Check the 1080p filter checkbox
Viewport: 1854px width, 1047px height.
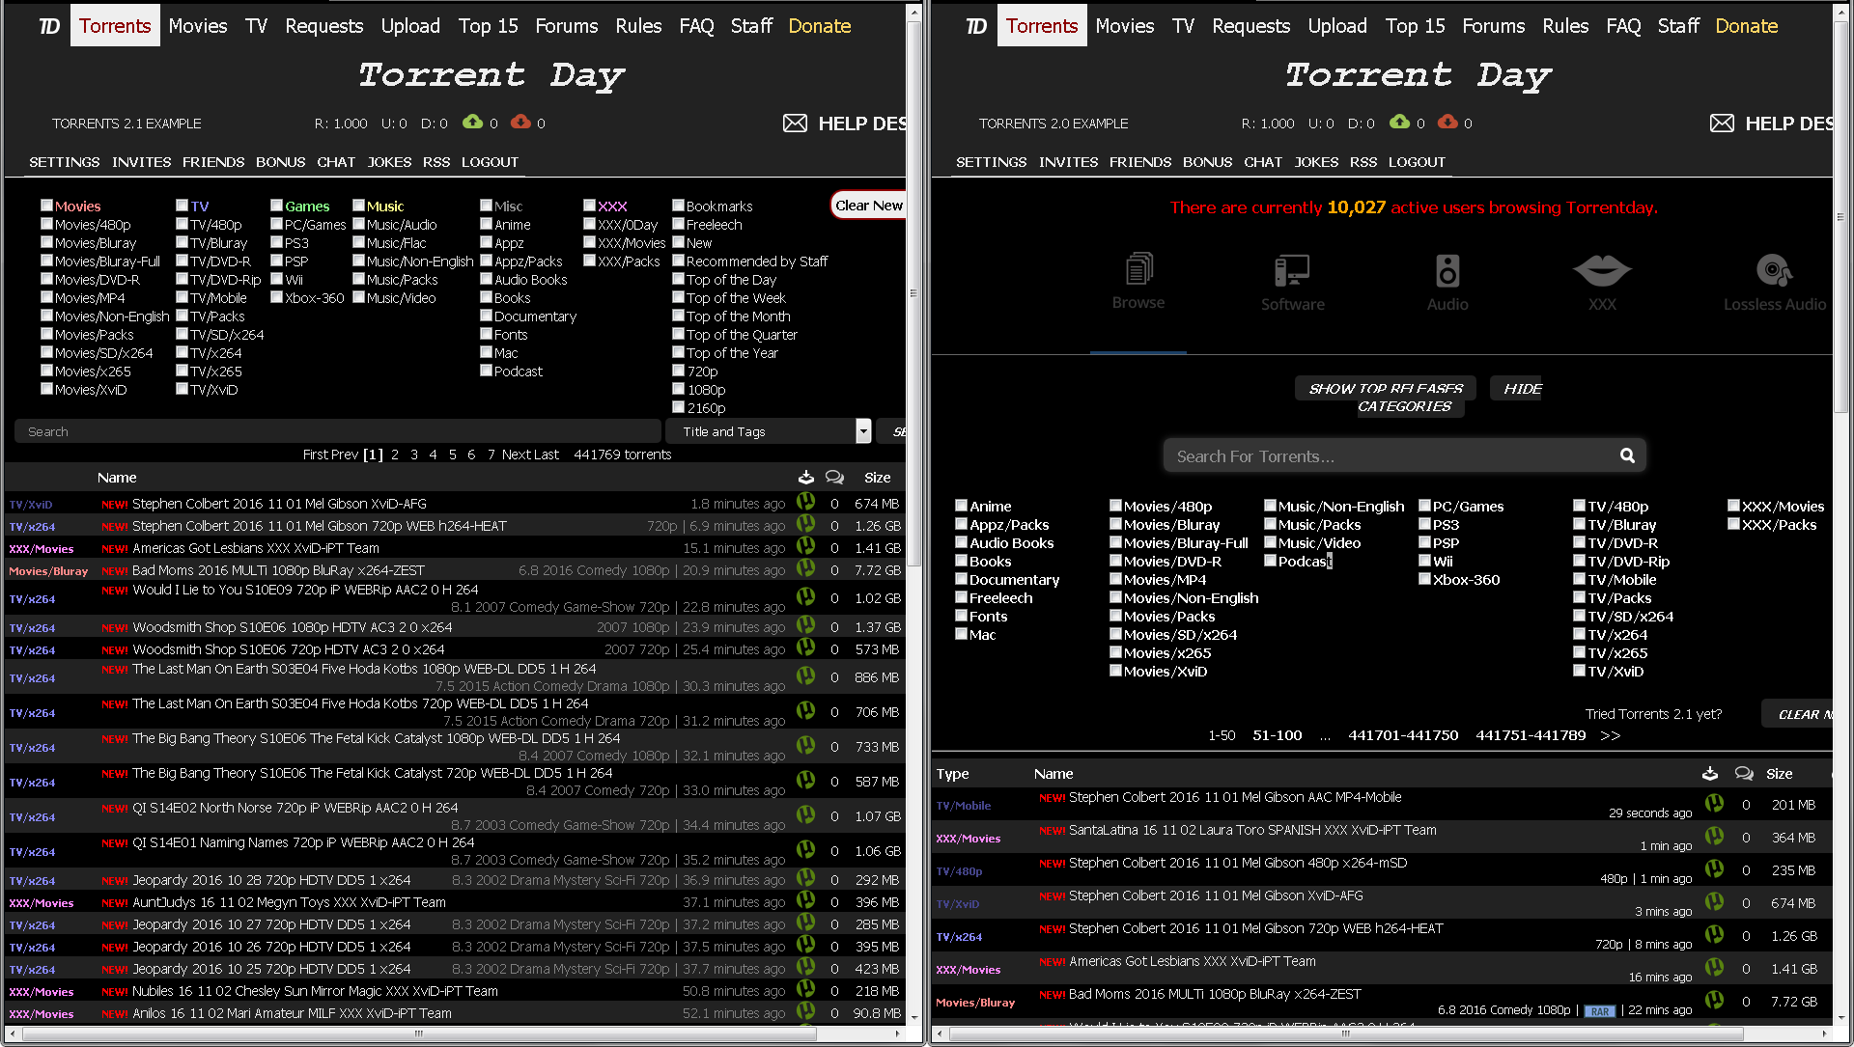(x=678, y=389)
